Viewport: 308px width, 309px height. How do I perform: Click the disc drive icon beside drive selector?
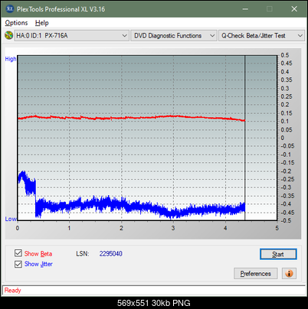(8, 35)
